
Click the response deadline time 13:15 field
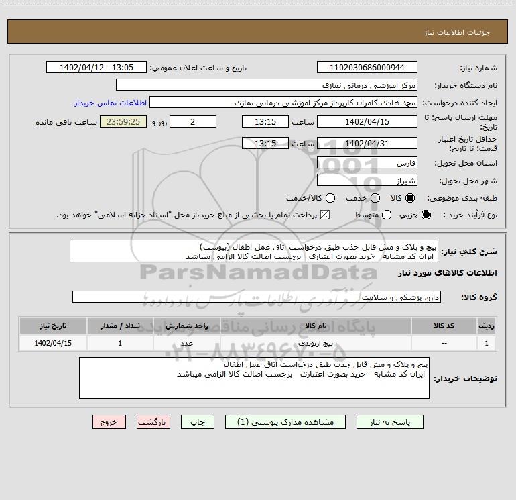point(265,121)
